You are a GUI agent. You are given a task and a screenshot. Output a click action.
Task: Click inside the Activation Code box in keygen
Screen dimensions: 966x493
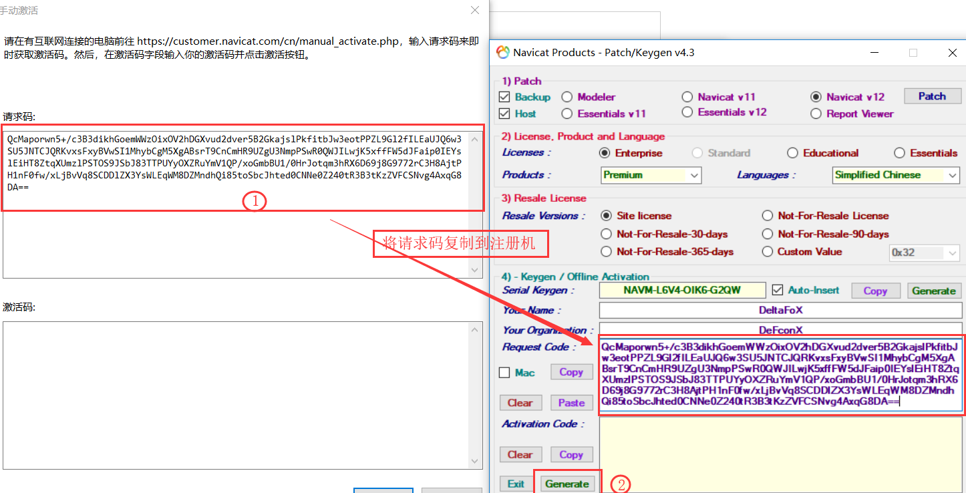click(780, 456)
